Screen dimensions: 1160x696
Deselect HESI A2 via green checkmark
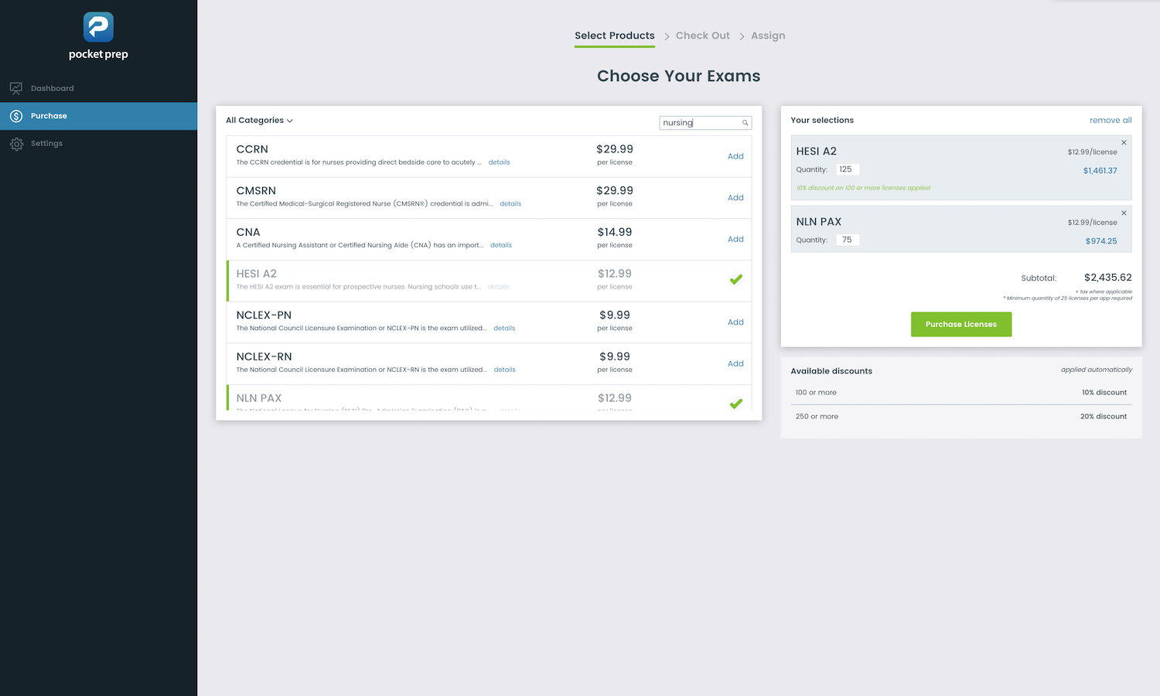pos(736,280)
